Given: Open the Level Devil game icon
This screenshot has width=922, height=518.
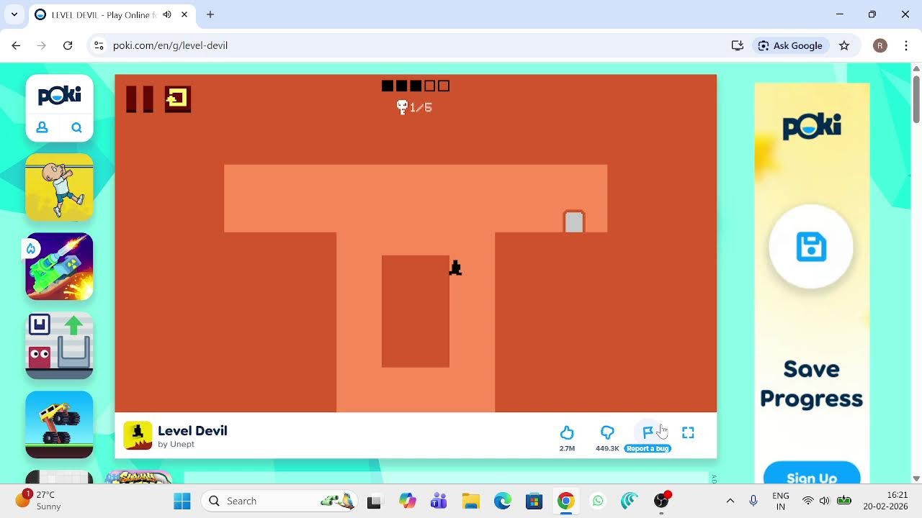Looking at the screenshot, I should (x=138, y=435).
